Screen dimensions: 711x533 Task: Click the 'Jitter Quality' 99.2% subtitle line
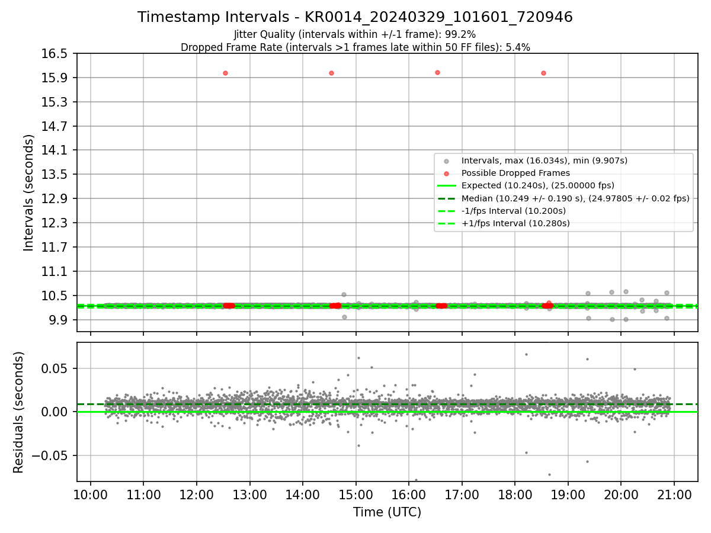(x=355, y=34)
